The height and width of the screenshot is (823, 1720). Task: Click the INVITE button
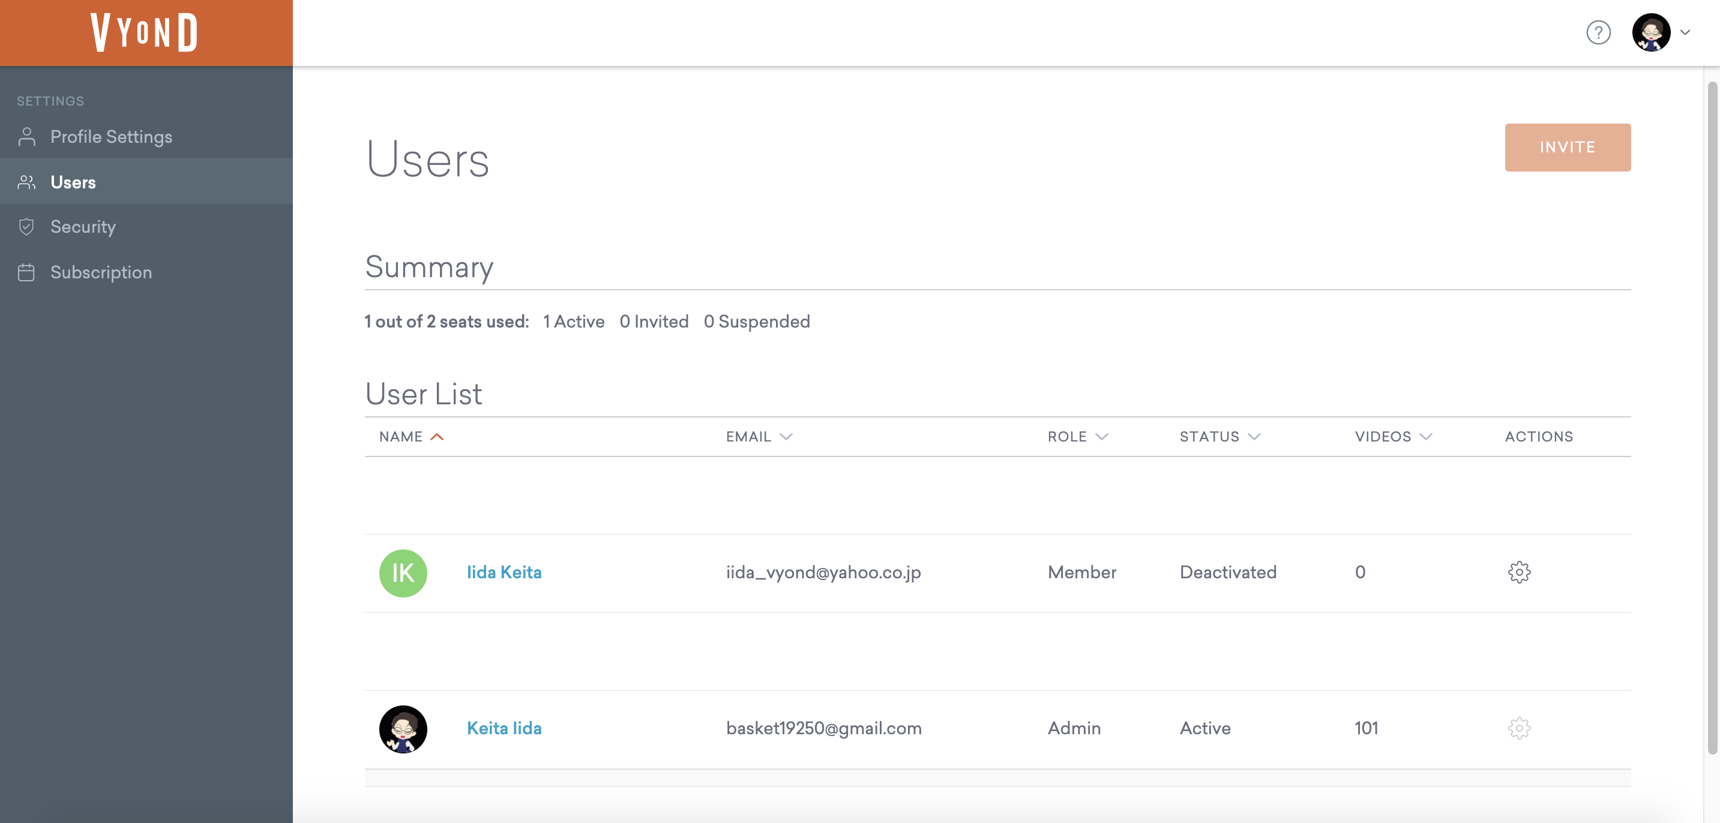coord(1567,148)
